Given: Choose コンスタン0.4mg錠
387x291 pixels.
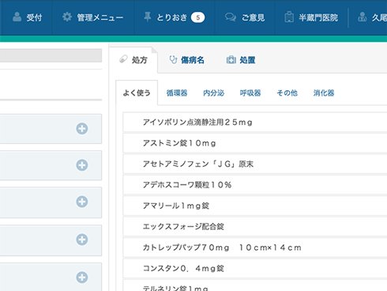Looking at the screenshot, I should [255, 268].
